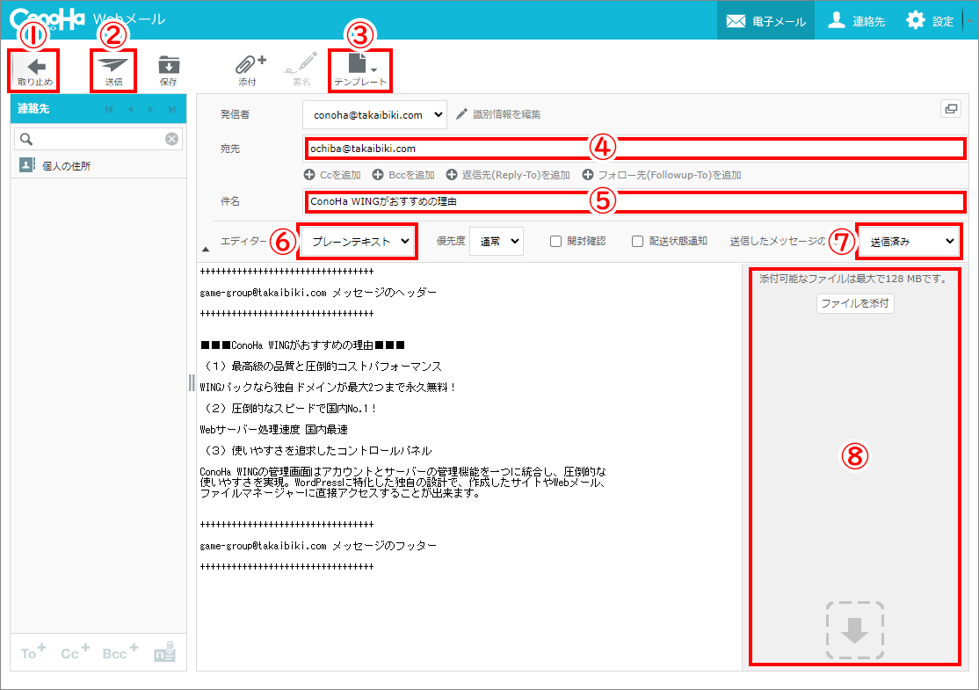Collapse the compose options triangle

pyautogui.click(x=206, y=250)
